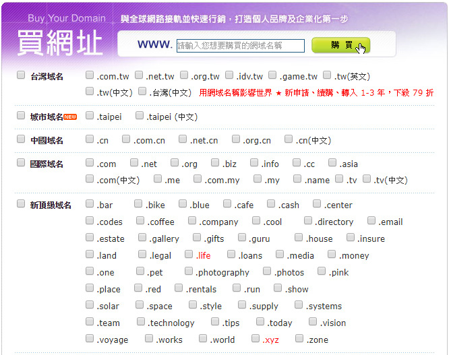Screen dimensions: 449x355
Task: Check the 中國域名 category checkbox
Action: click(21, 139)
